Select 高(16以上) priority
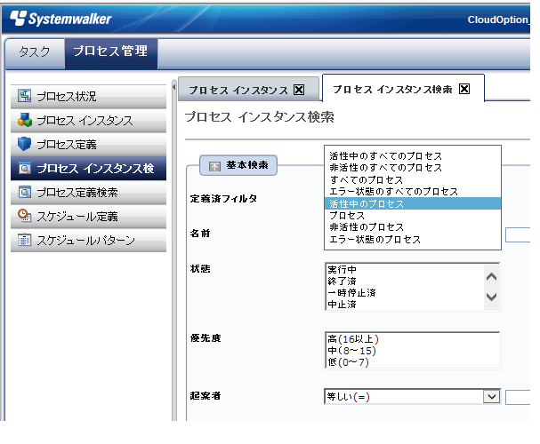 click(x=413, y=339)
